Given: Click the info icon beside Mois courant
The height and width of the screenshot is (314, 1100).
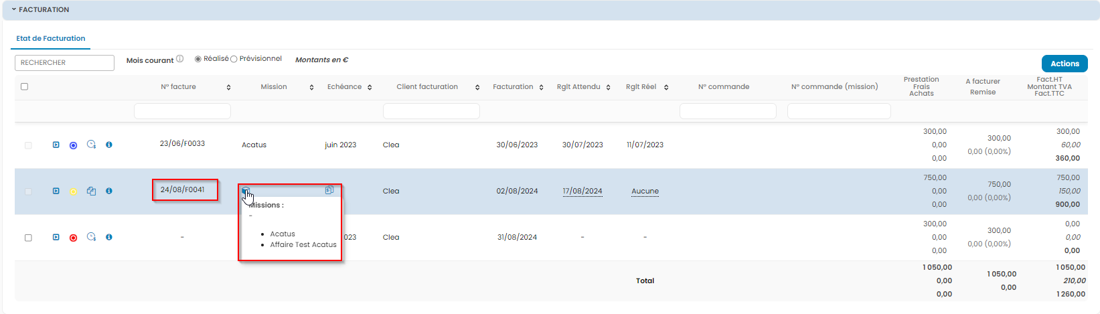Looking at the screenshot, I should 180,60.
